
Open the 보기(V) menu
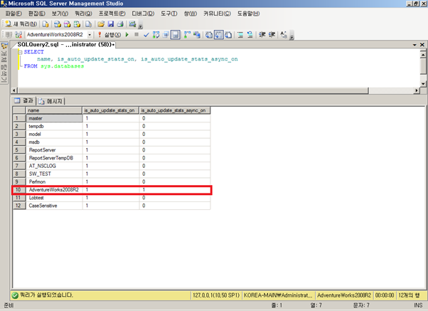60,14
